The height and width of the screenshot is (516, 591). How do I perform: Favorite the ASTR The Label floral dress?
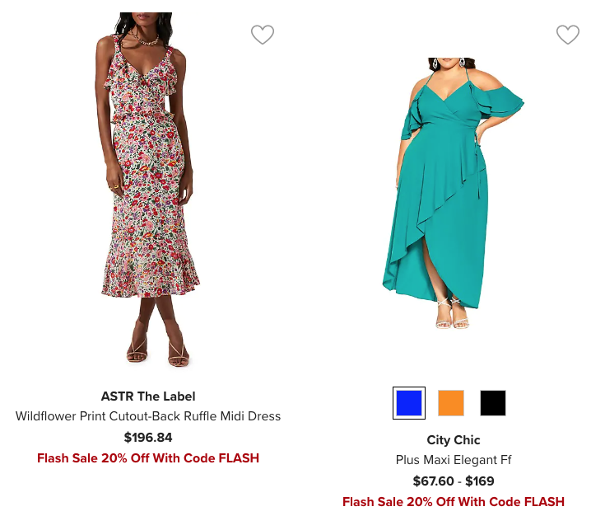point(263,35)
